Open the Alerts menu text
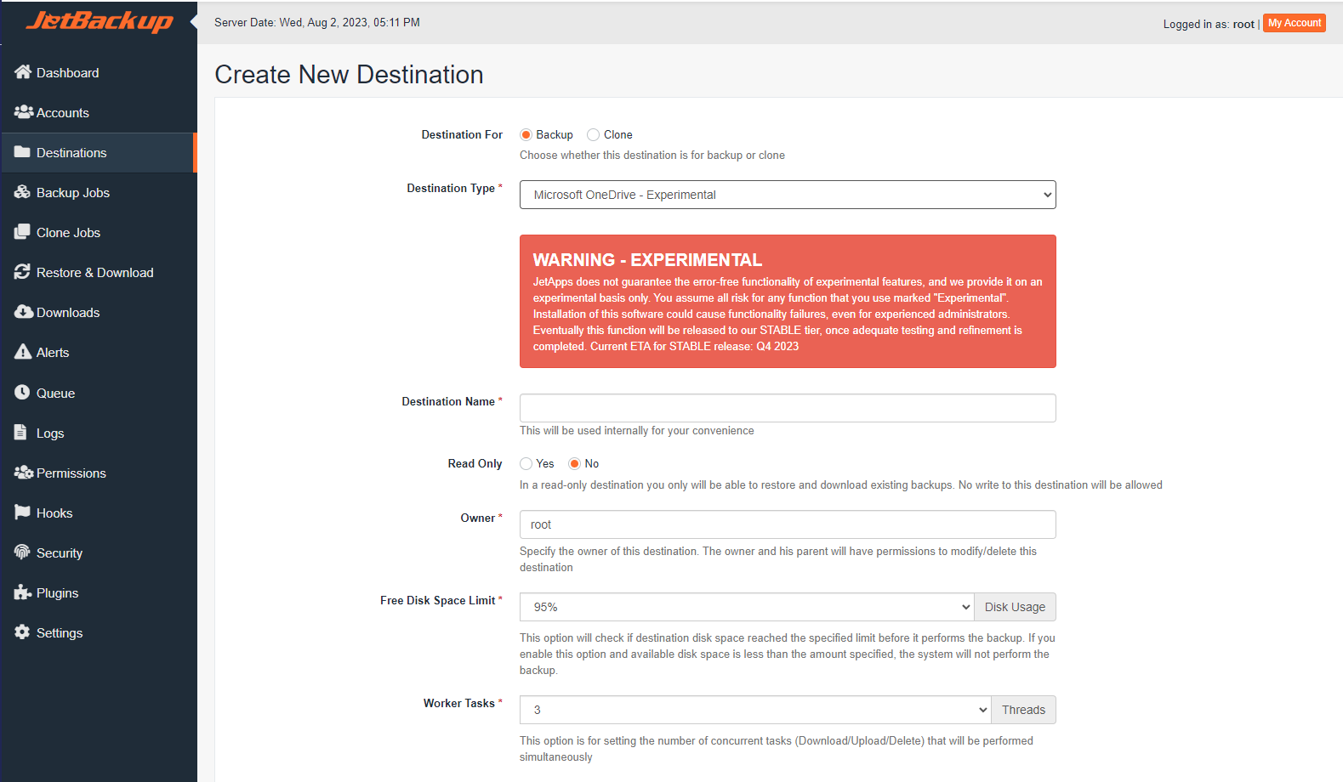 point(53,352)
